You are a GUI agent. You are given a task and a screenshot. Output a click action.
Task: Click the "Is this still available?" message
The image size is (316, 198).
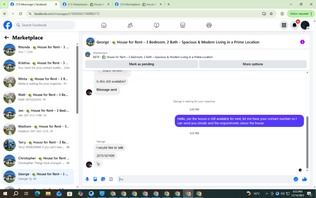coord(111,81)
